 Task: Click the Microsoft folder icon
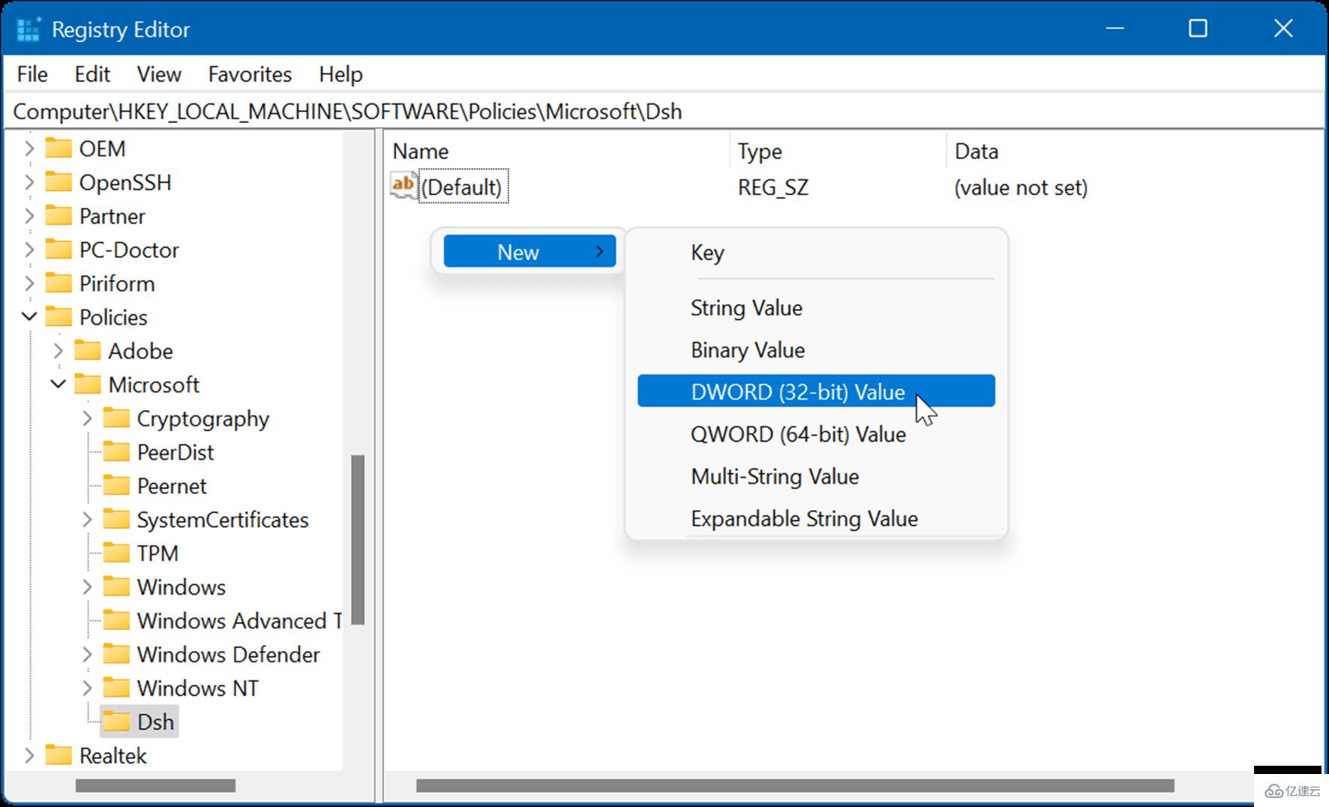(x=87, y=384)
